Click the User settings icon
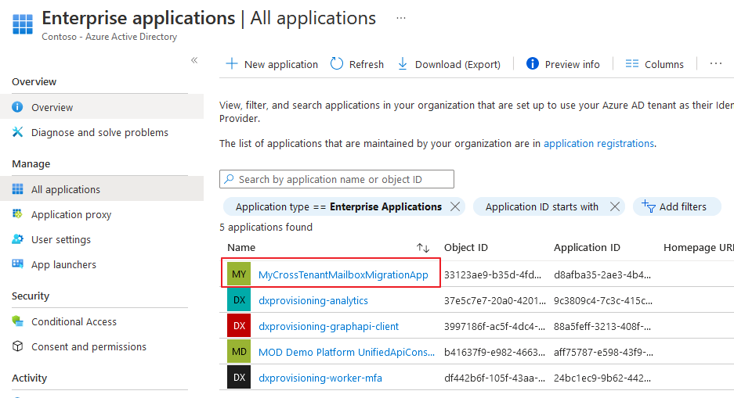 [17, 239]
